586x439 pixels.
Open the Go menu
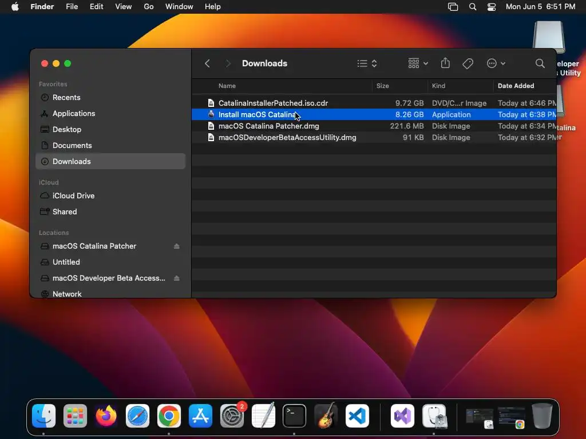149,7
